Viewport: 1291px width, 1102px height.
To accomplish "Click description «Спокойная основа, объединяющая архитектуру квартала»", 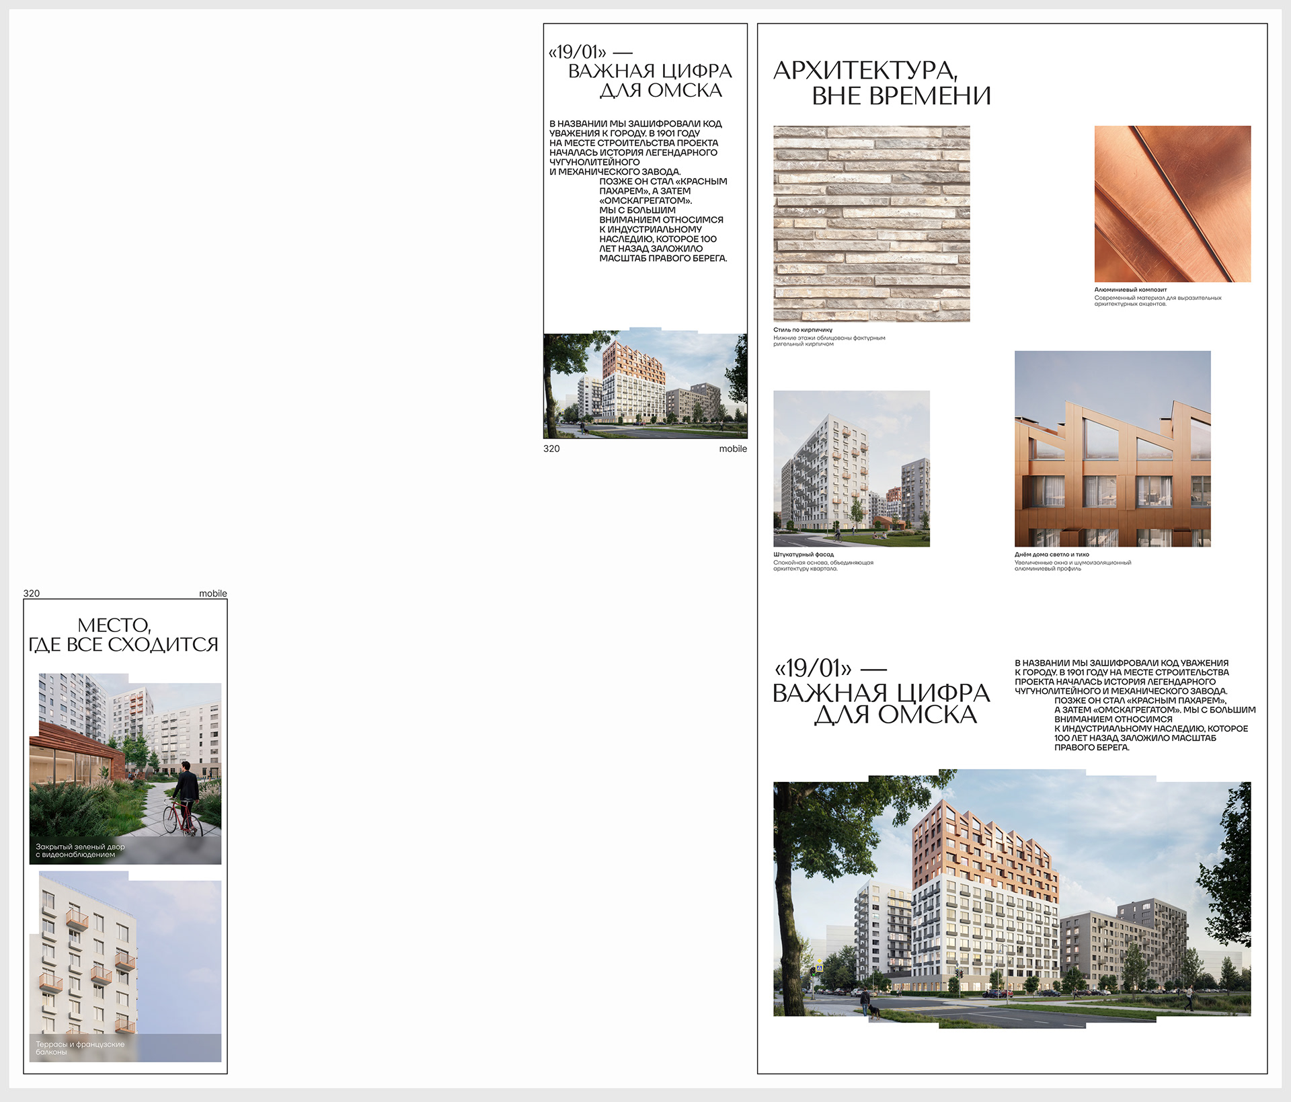I will coord(823,565).
